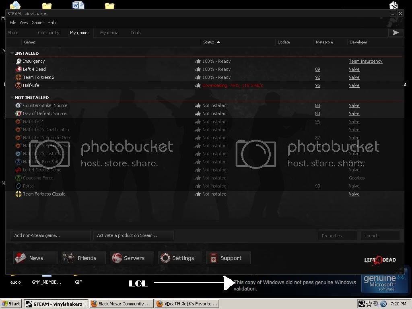412x309 pixels.
Task: Click the Counter-Strike: Source game icon
Action: pos(19,106)
